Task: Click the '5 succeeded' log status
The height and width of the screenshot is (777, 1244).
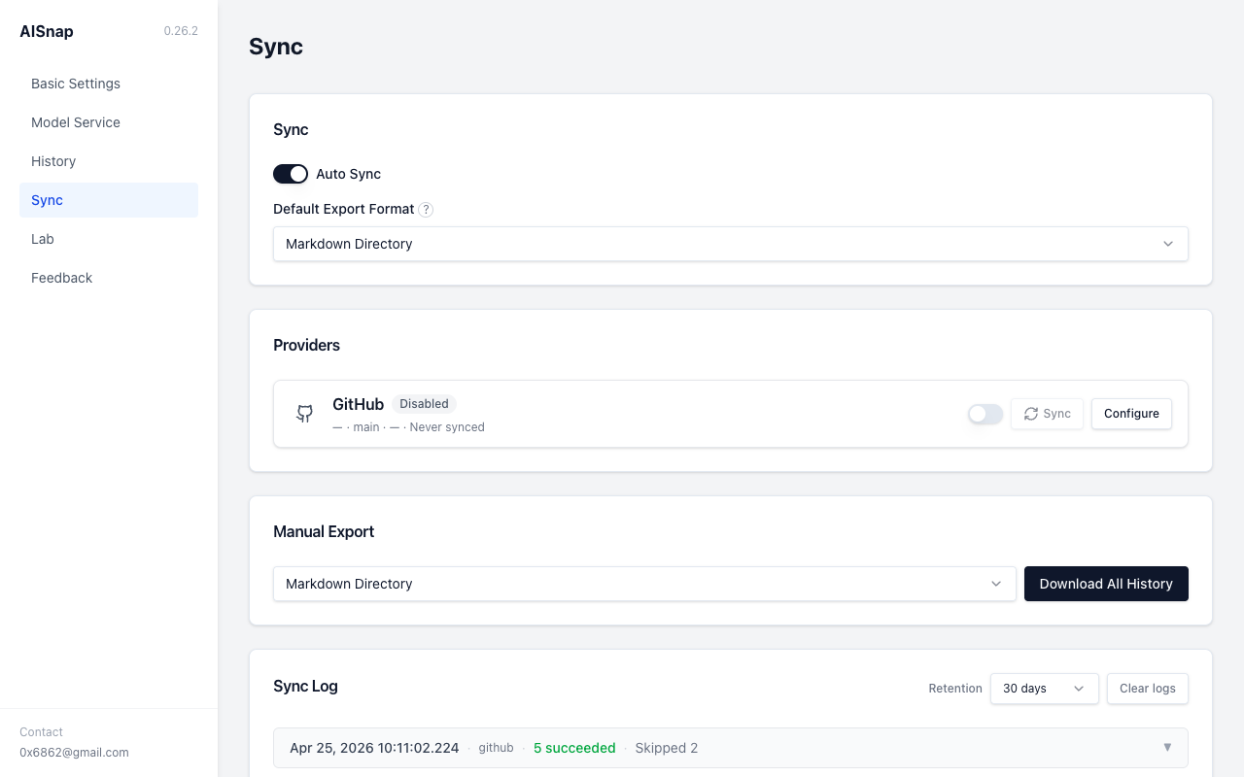Action: (x=574, y=748)
